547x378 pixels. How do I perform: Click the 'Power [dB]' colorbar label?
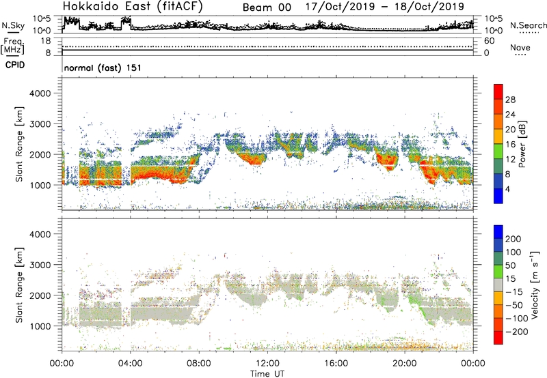(522, 144)
